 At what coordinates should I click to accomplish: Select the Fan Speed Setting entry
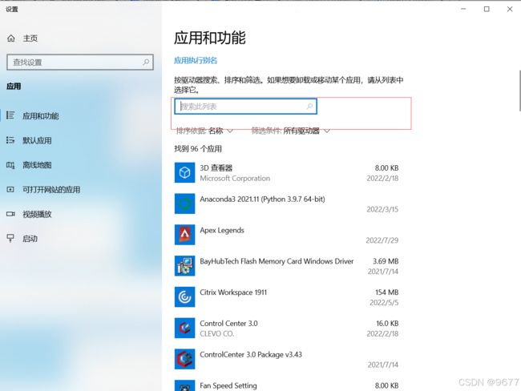click(x=286, y=385)
